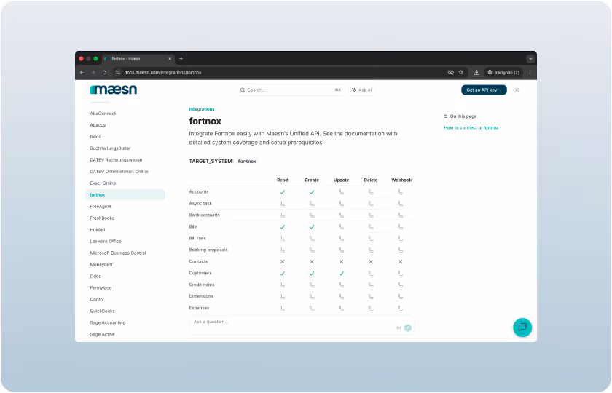Click the maesn logo
Image resolution: width=612 pixels, height=393 pixels.
point(113,90)
